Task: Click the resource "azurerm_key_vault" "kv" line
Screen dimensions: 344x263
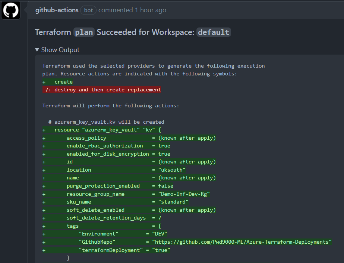Action: 102,130
